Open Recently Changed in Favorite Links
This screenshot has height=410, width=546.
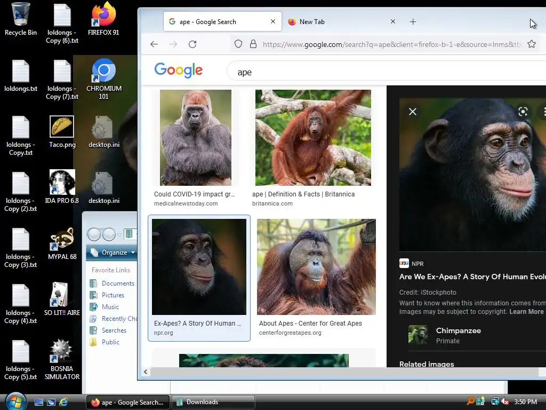click(x=113, y=319)
